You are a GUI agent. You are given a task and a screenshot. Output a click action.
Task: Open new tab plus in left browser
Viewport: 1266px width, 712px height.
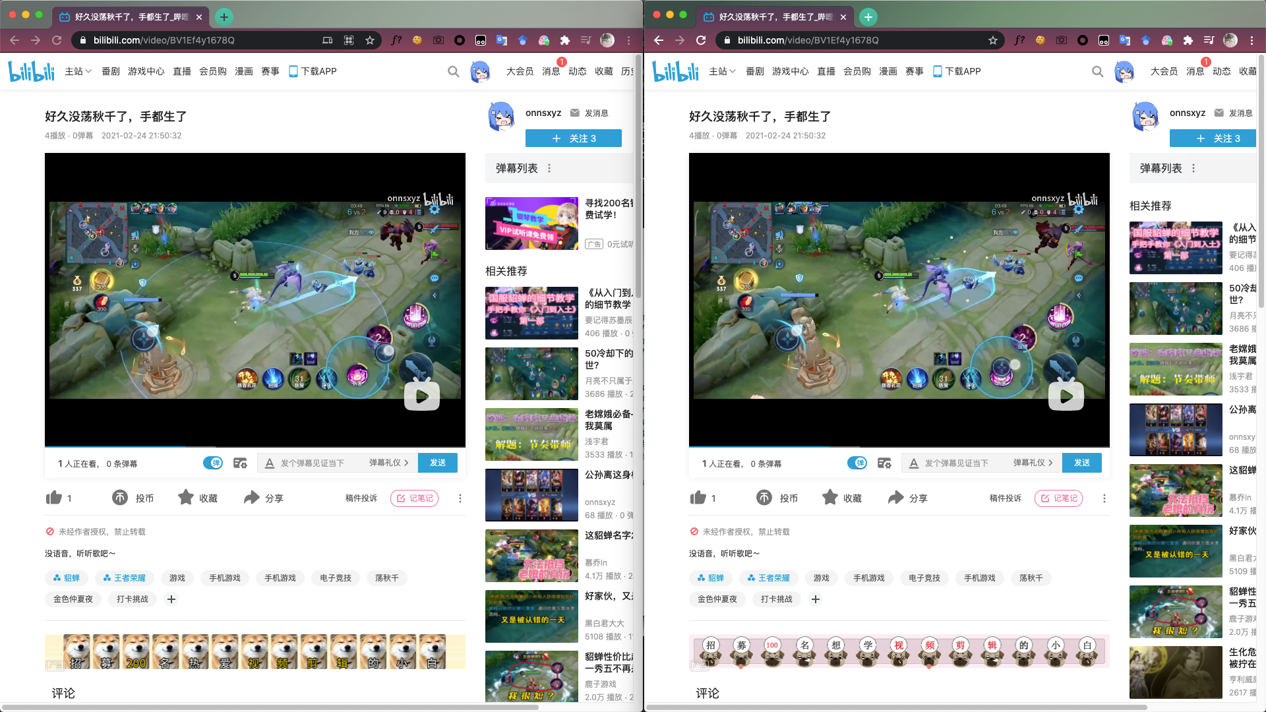tap(224, 16)
